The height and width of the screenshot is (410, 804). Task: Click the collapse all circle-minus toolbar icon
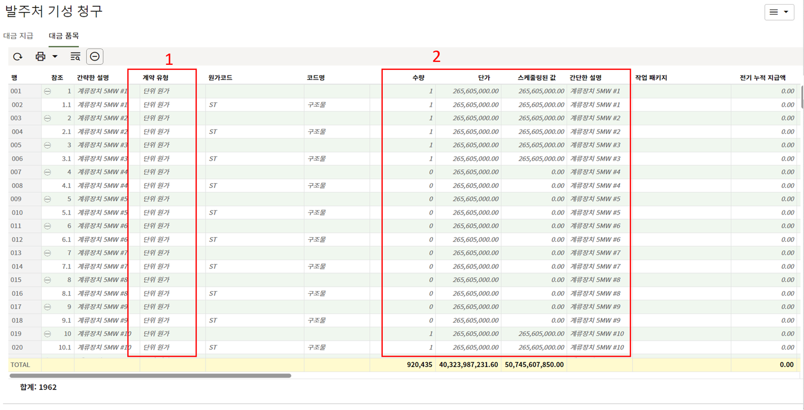point(95,57)
